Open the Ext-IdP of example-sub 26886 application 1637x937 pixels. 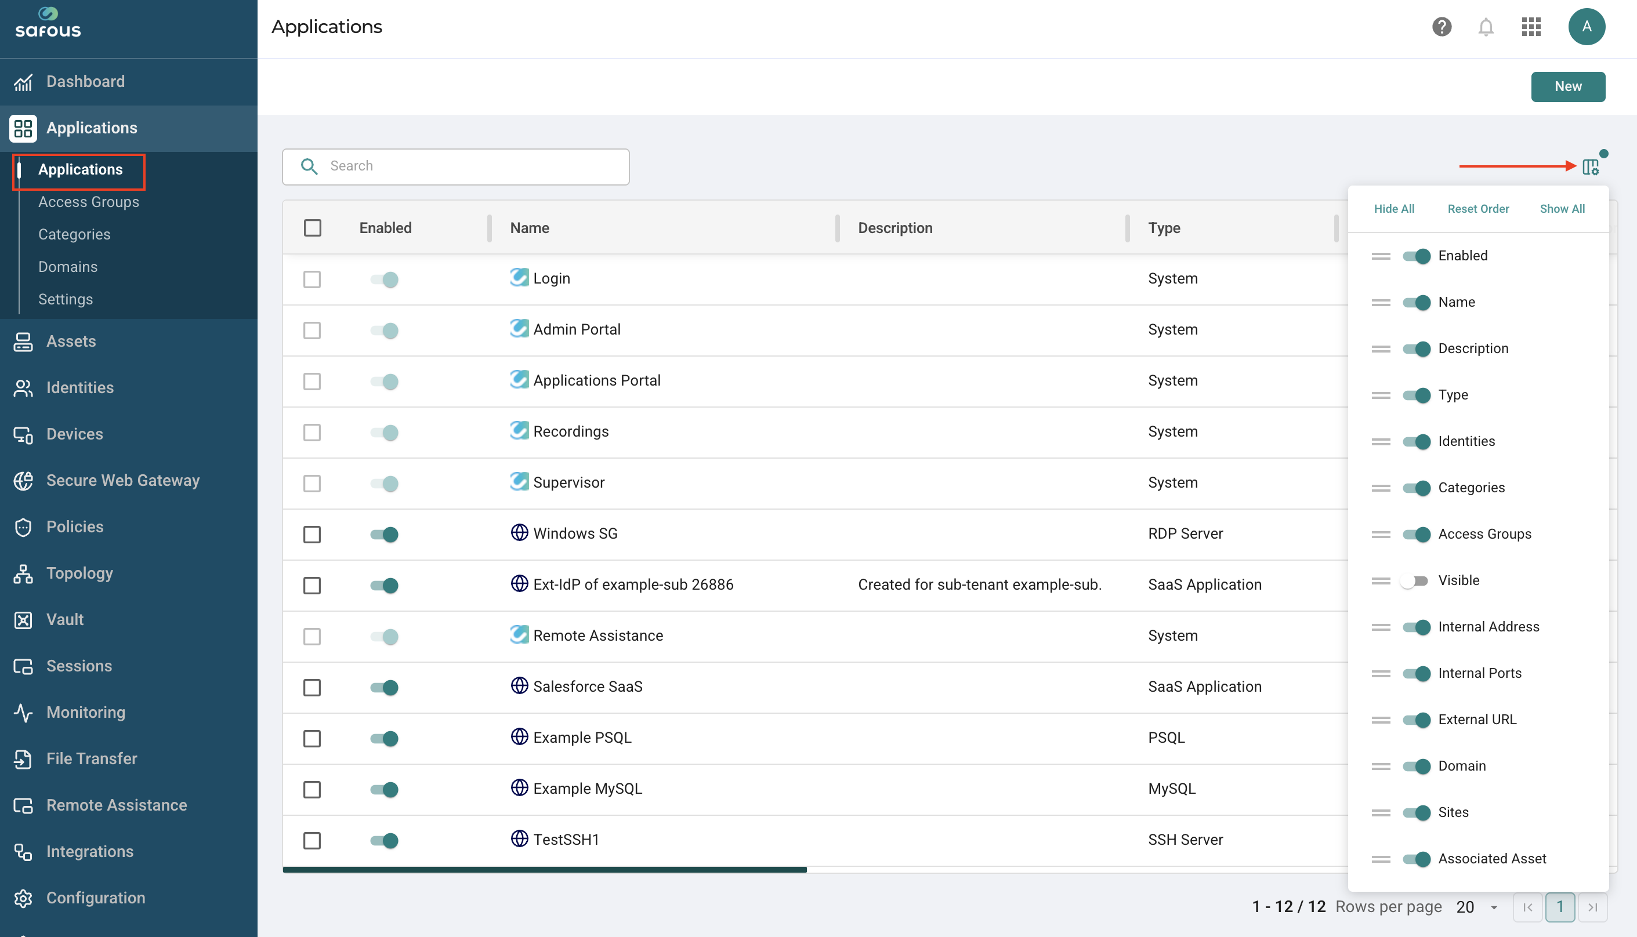[633, 584]
